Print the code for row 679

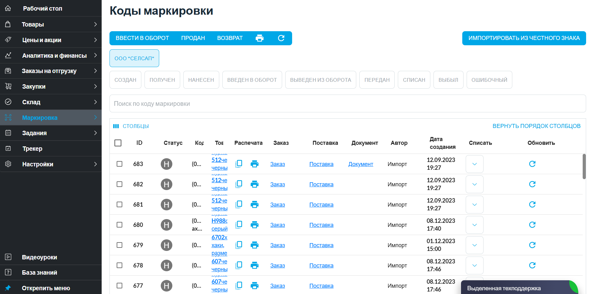click(255, 245)
